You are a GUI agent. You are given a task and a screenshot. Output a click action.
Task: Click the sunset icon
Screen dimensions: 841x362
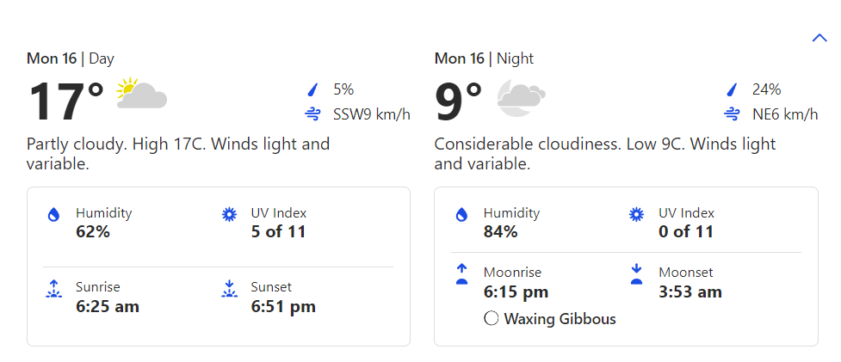(x=229, y=289)
